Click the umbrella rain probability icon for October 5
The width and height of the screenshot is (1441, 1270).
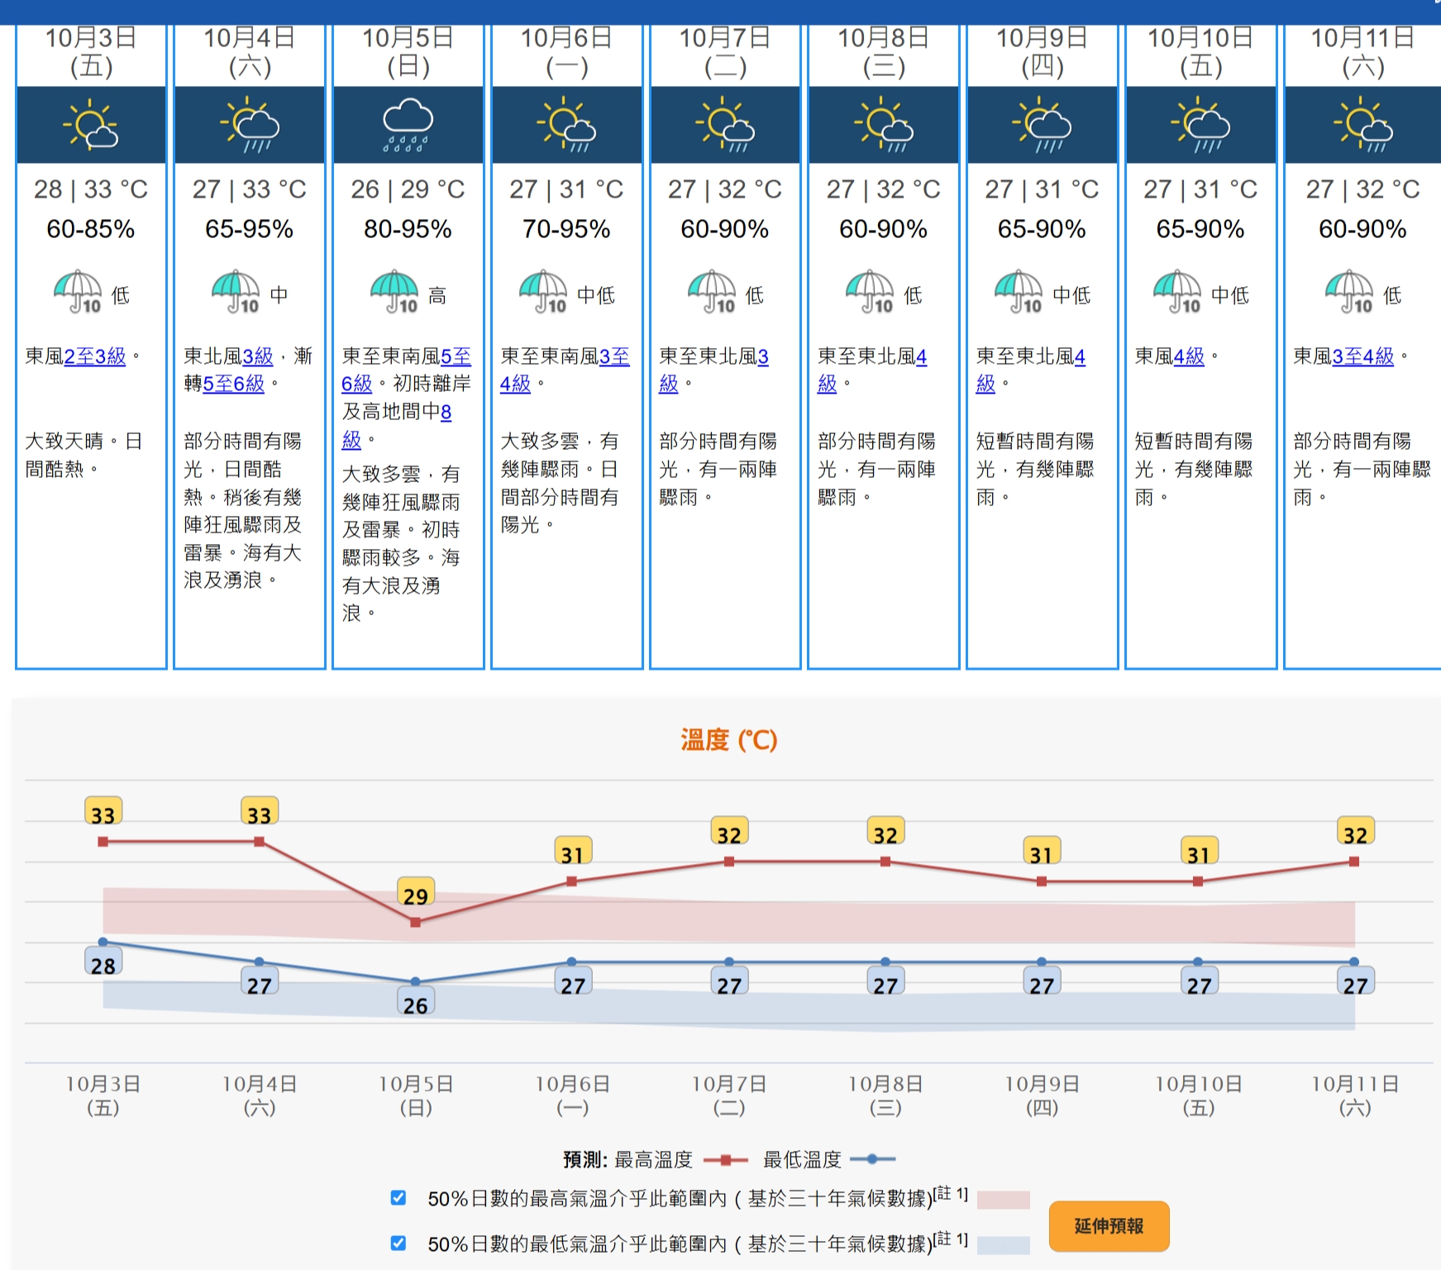[x=394, y=292]
